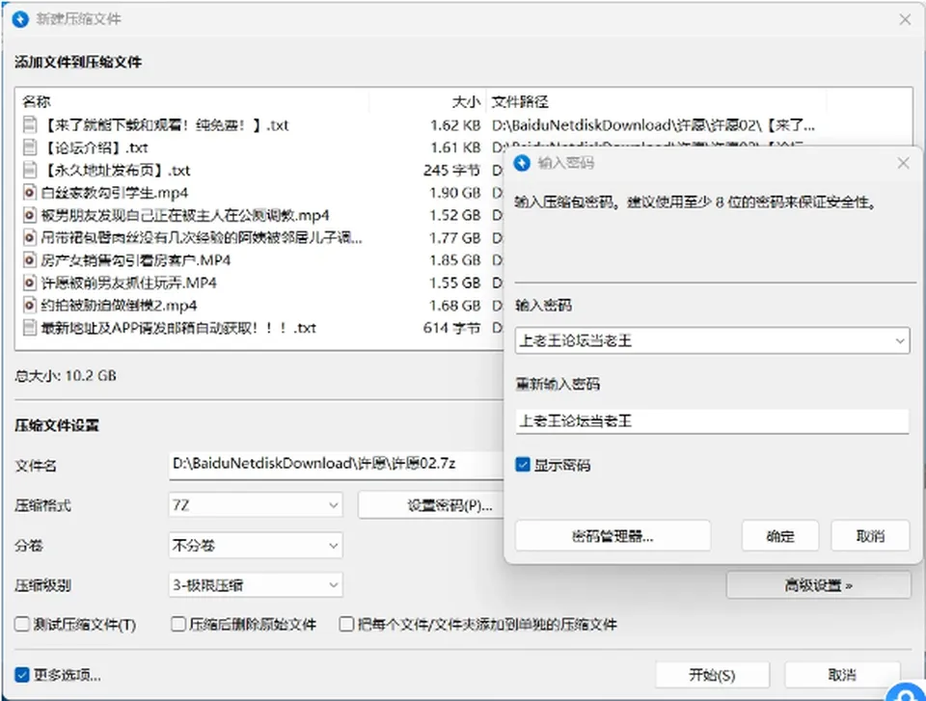Open the 压缩格式 7Z dropdown

coord(255,505)
